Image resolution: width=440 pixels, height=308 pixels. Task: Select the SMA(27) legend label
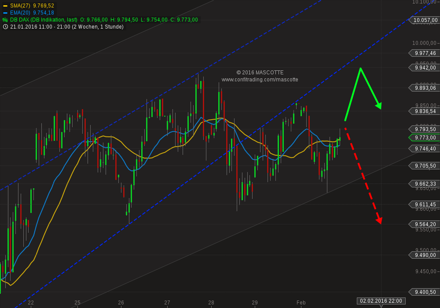[20, 6]
